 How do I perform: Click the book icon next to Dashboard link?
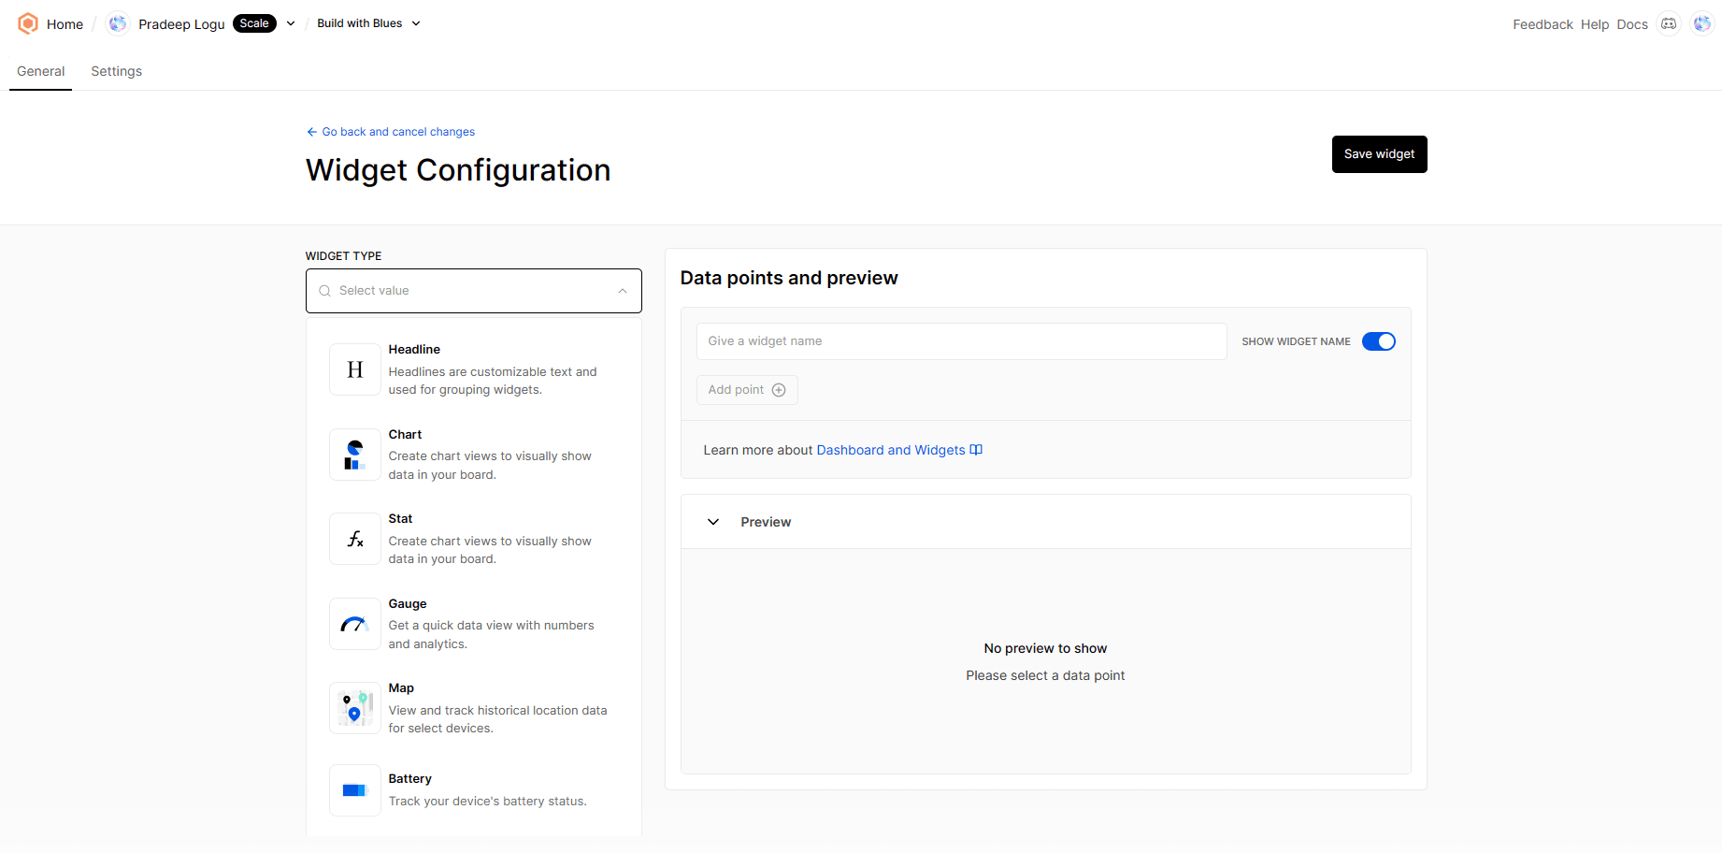[x=976, y=450]
